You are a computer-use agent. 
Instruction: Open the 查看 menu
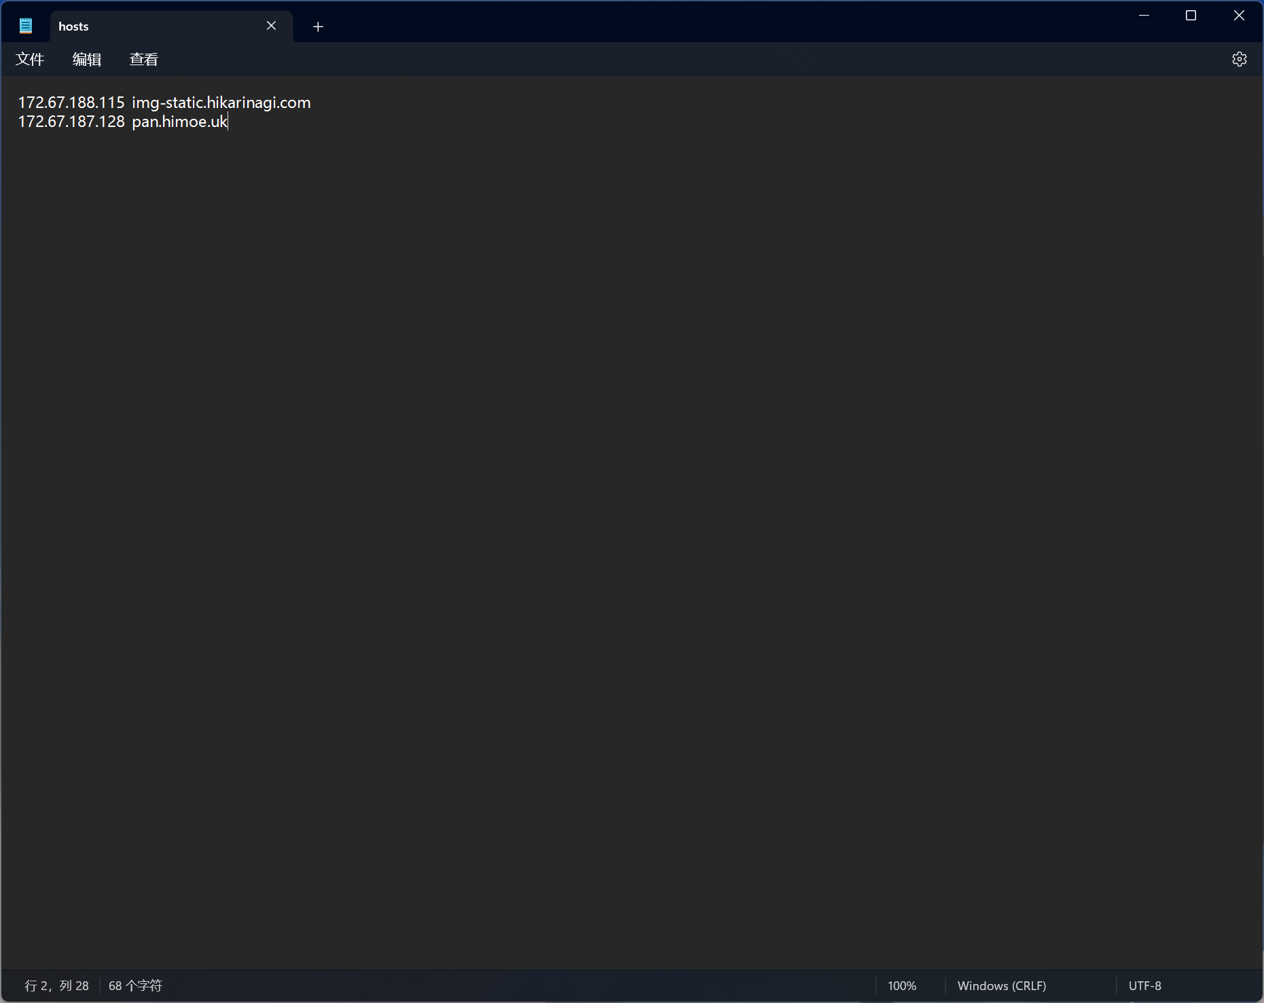[144, 59]
